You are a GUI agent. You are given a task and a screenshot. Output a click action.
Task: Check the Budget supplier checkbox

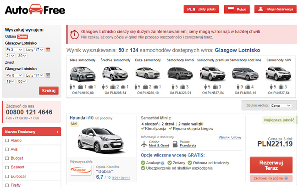(7, 158)
